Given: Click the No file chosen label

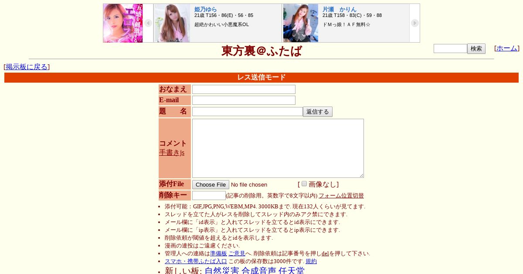Looking at the screenshot, I should (x=249, y=185).
